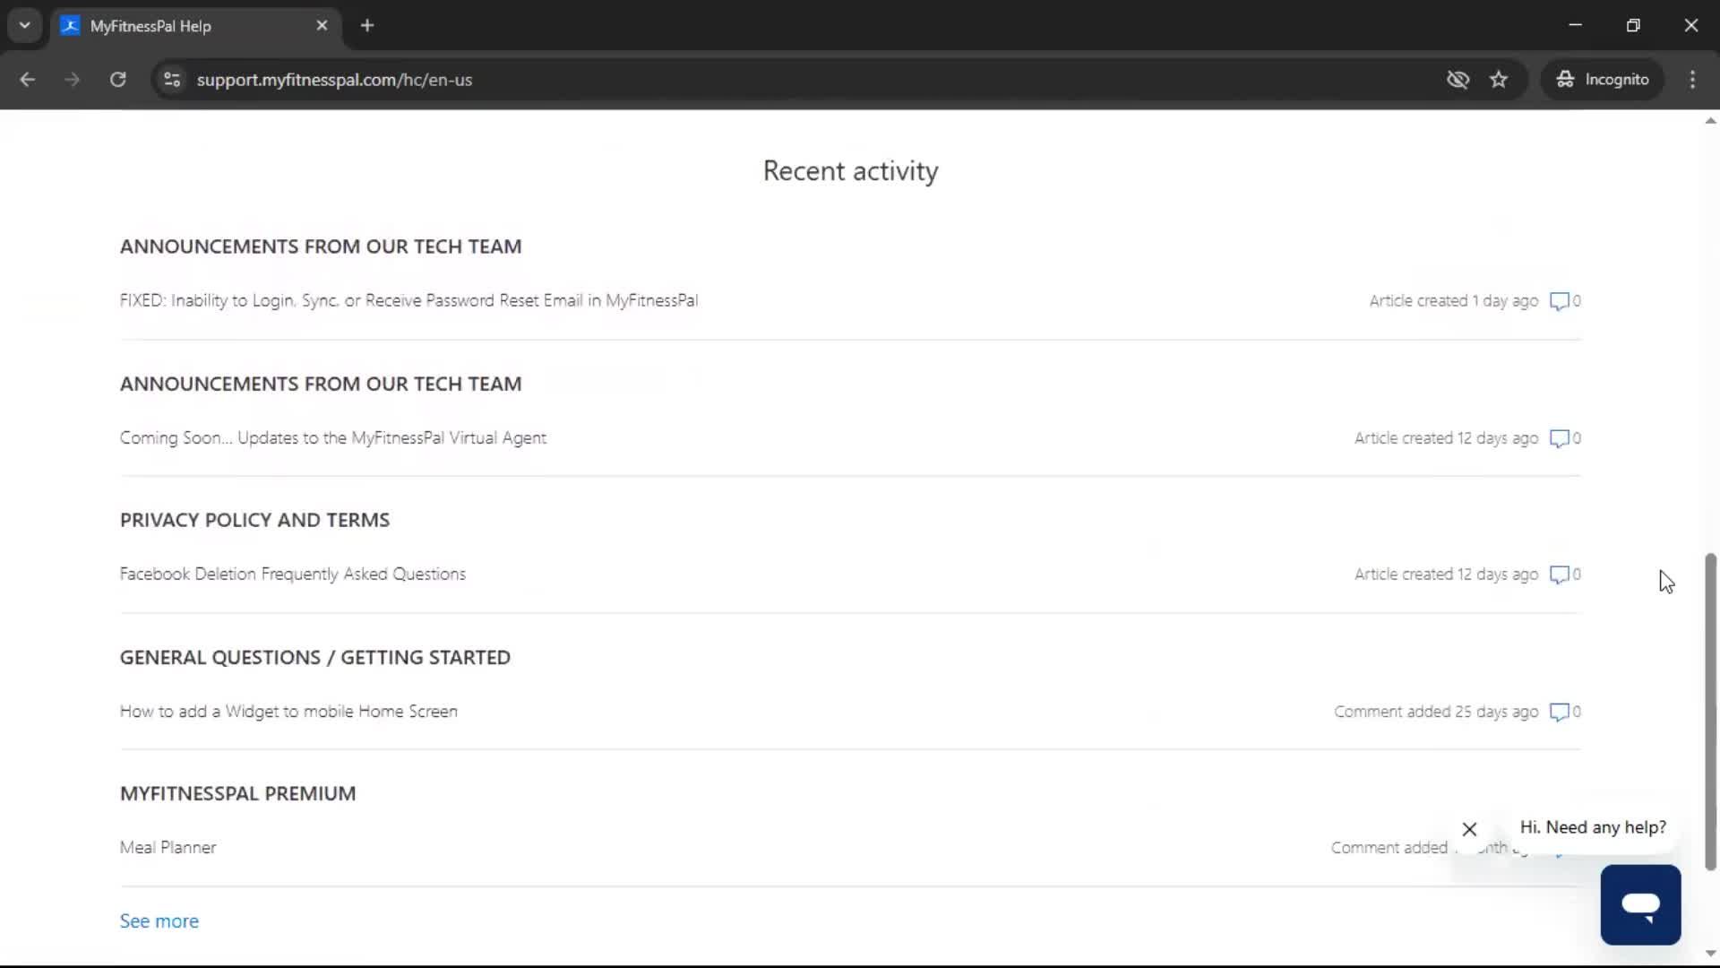Open General Questions / Getting Started section
The width and height of the screenshot is (1720, 968).
pos(315,658)
